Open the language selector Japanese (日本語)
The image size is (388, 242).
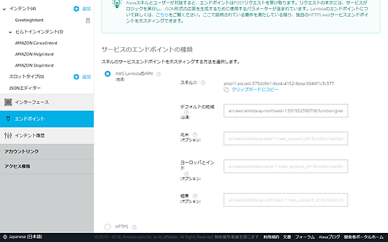coord(23,237)
